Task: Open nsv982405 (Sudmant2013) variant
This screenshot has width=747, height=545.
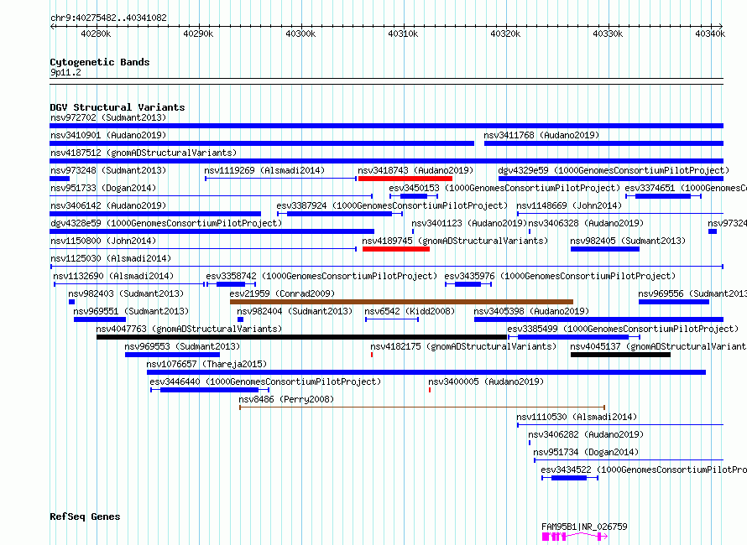Action: tap(605, 249)
